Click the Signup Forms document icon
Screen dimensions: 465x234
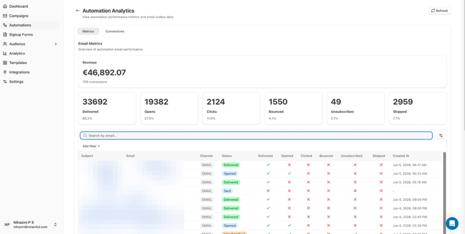click(x=5, y=34)
